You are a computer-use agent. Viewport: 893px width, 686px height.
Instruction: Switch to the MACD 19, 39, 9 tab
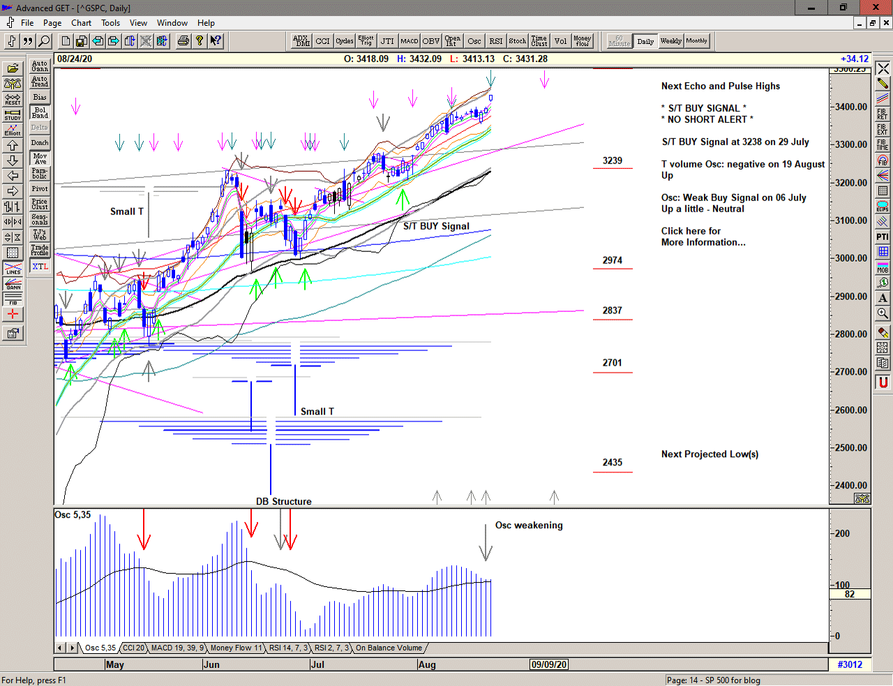177,648
